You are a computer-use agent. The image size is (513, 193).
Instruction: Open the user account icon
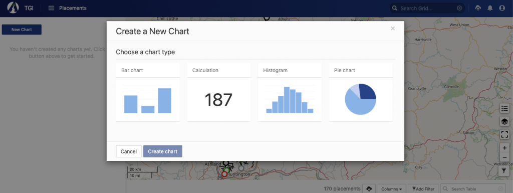coord(502,8)
